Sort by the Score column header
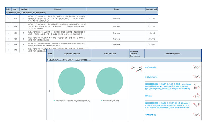 (x=15, y=9)
